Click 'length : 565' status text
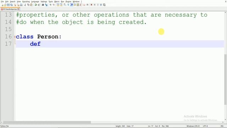 click(120, 126)
